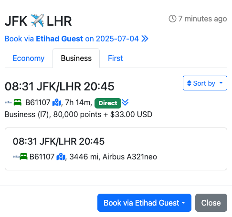The image size is (232, 217).
Task: Select the Business tab
Action: [76, 58]
